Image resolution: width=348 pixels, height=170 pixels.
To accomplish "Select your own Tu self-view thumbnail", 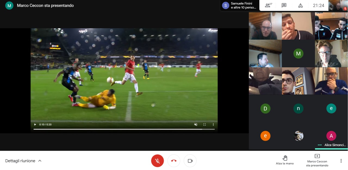I will tap(338, 5).
